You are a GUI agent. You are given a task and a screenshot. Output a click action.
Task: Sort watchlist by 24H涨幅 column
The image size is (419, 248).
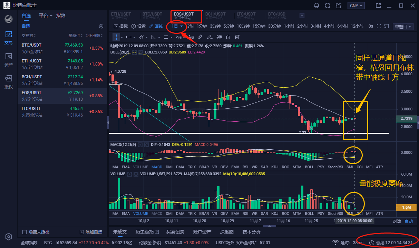94,36
